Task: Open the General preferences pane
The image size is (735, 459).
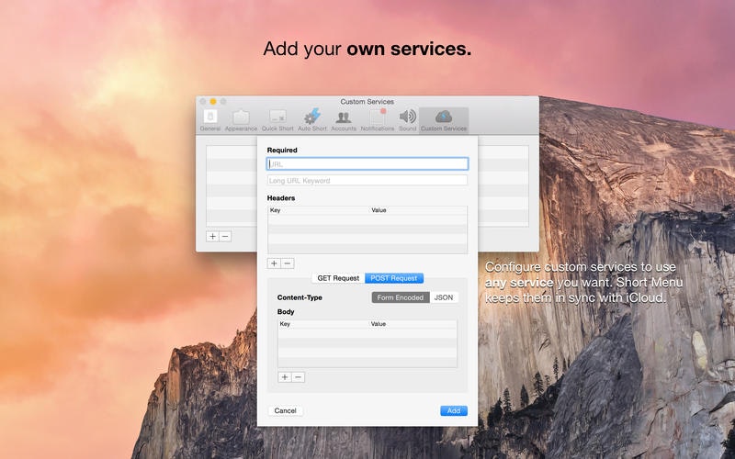Action: pos(210,120)
